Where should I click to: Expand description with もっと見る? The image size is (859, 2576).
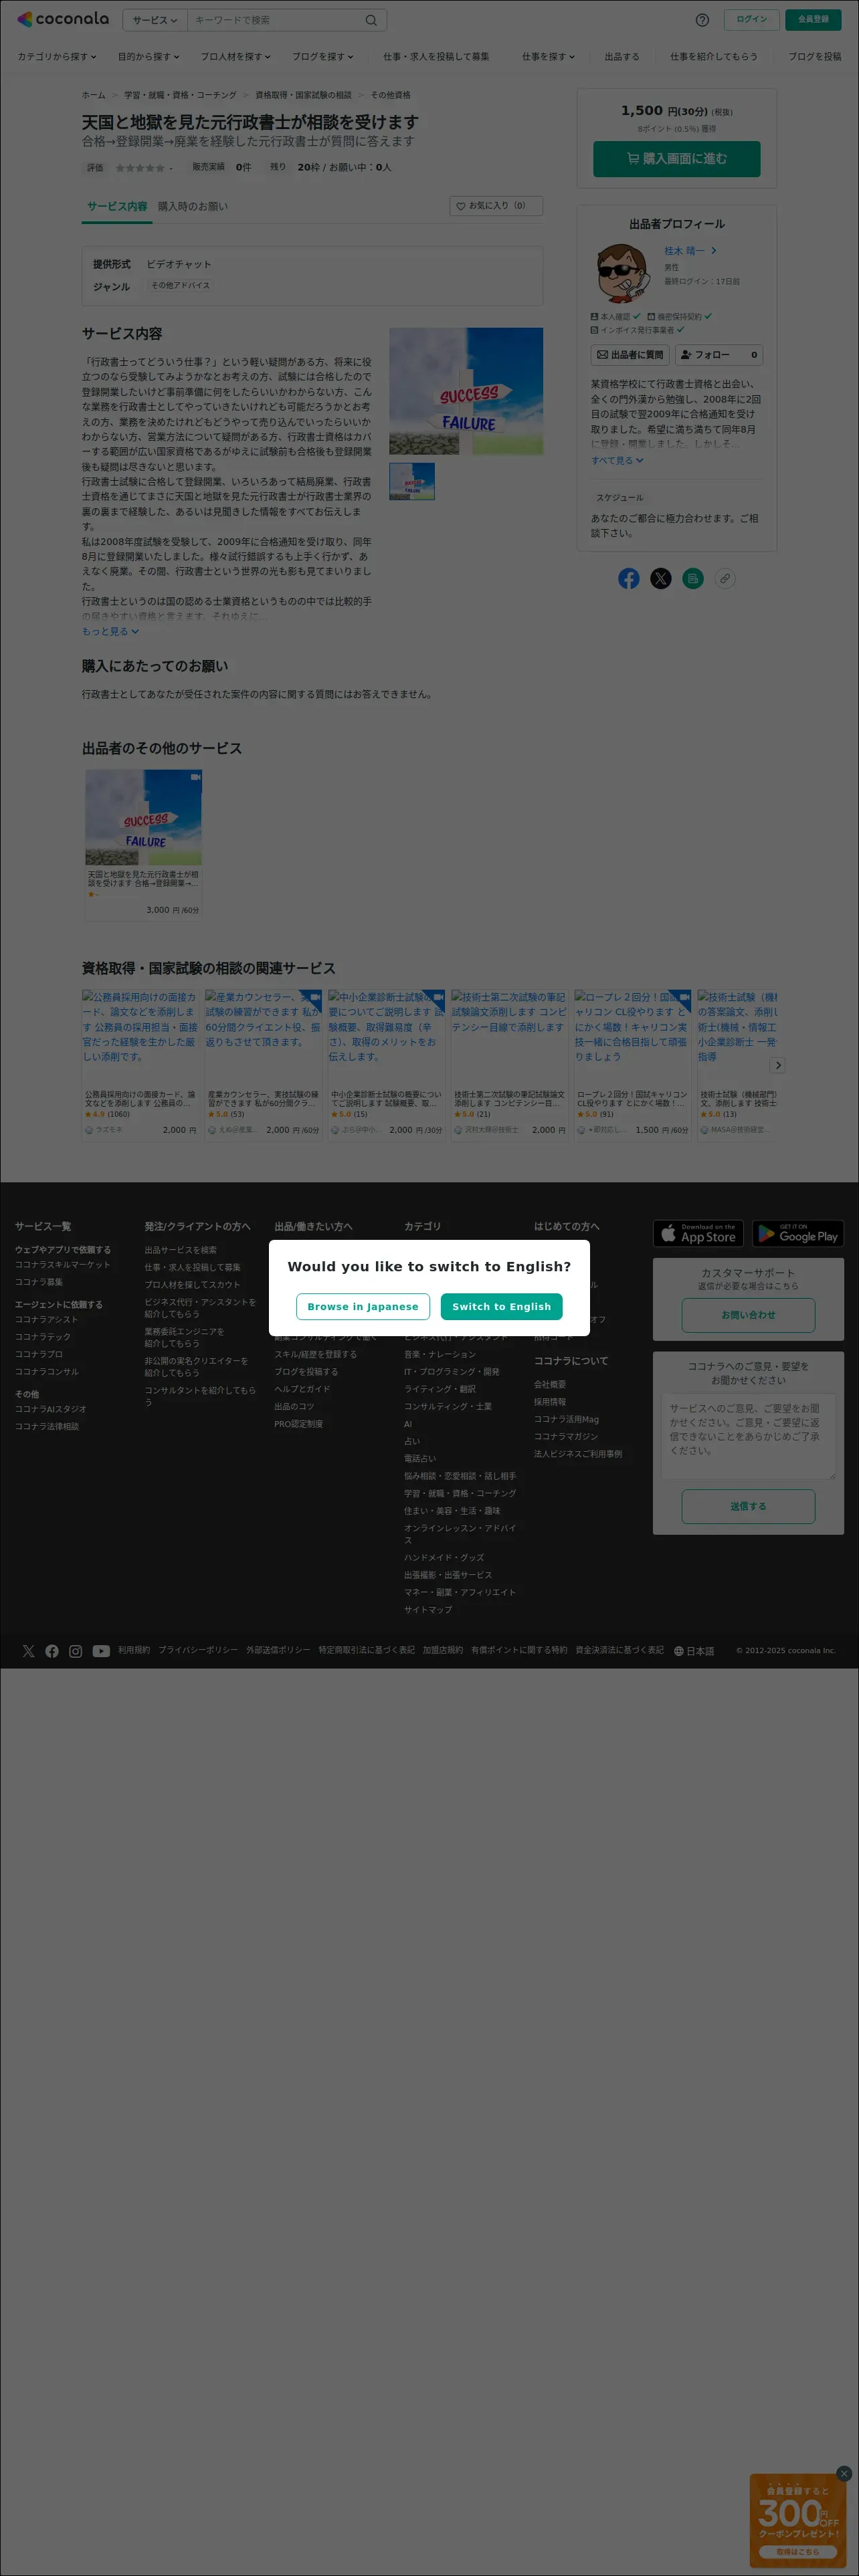(x=110, y=632)
